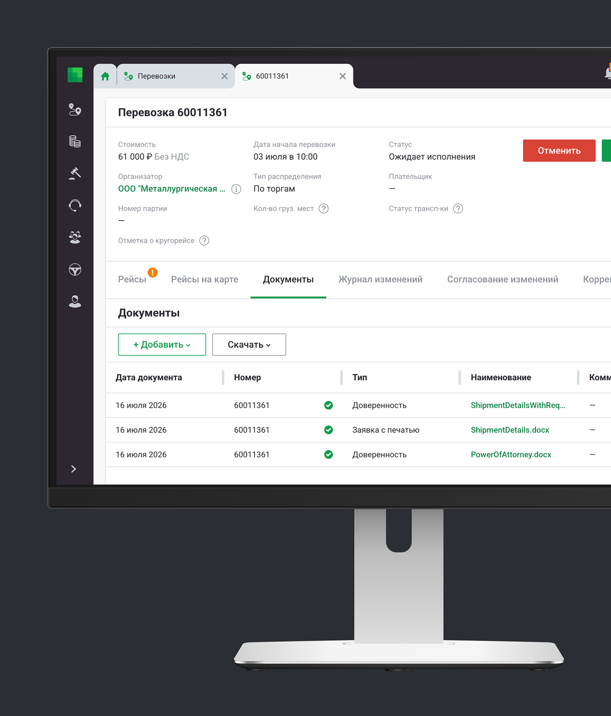Click green check in PowerOfAttorney.docx row

328,454
